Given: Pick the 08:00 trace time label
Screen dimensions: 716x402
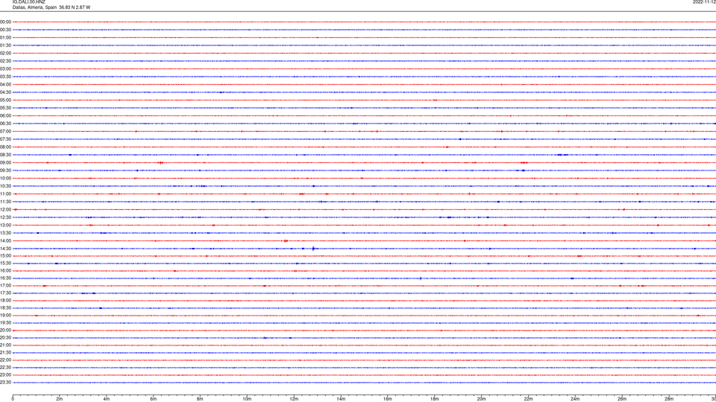Looking at the screenshot, I should click(5, 147).
